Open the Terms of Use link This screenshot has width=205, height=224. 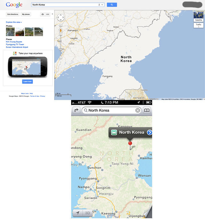pos(35,96)
